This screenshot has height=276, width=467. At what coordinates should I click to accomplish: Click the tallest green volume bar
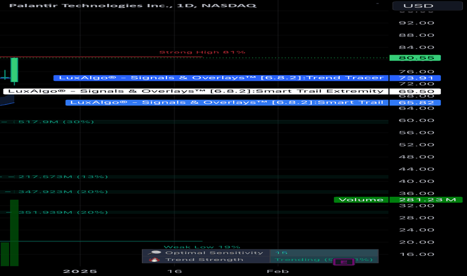point(15,233)
